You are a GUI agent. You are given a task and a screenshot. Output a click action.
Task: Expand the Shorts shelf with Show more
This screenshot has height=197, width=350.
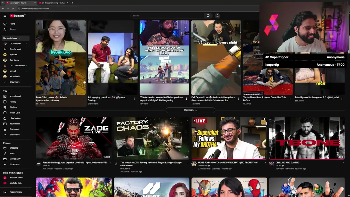coord(190,110)
